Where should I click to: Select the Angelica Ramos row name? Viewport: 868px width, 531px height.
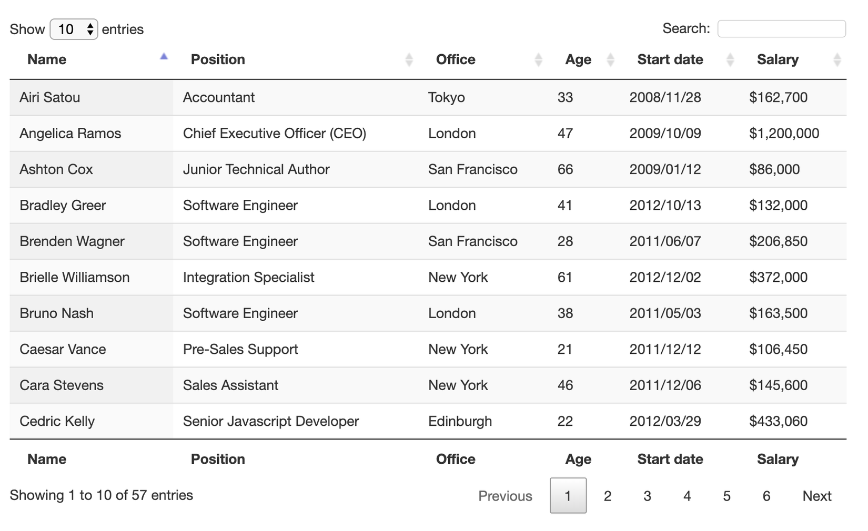tap(70, 134)
